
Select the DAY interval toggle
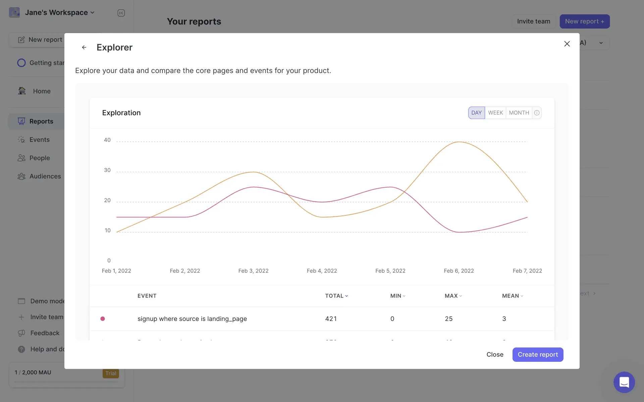476,113
